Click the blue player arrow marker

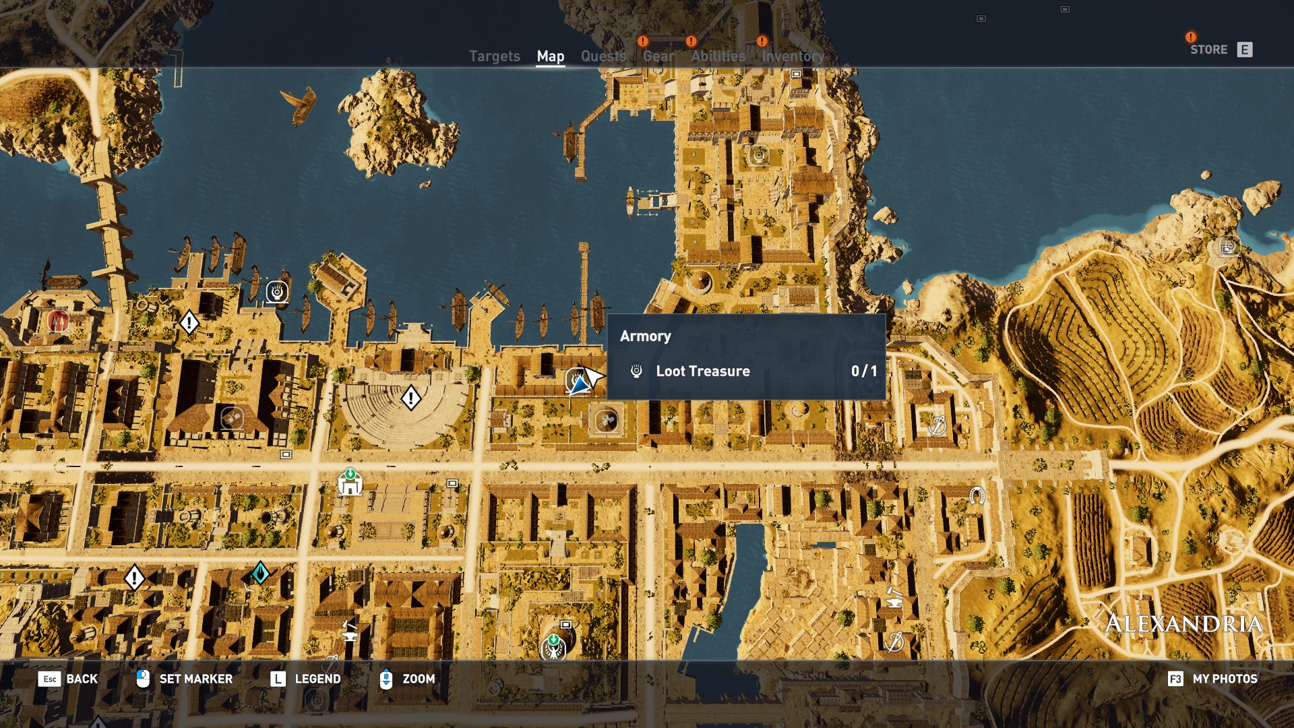[x=579, y=386]
